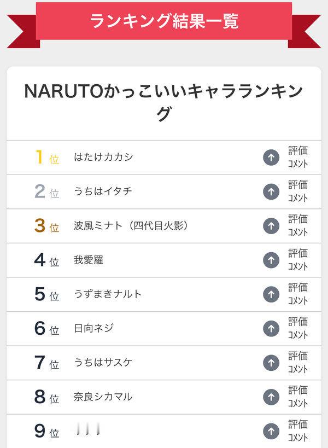This screenshot has width=328, height=448.
Task: Click the NARUTOかっこいいキャラランキング title
Action: pos(164,102)
